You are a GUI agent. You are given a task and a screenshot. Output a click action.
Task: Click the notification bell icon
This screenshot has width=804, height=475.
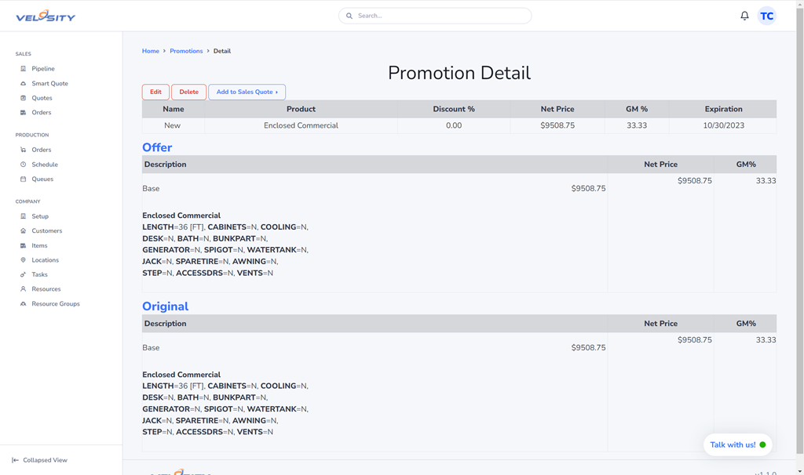click(744, 16)
